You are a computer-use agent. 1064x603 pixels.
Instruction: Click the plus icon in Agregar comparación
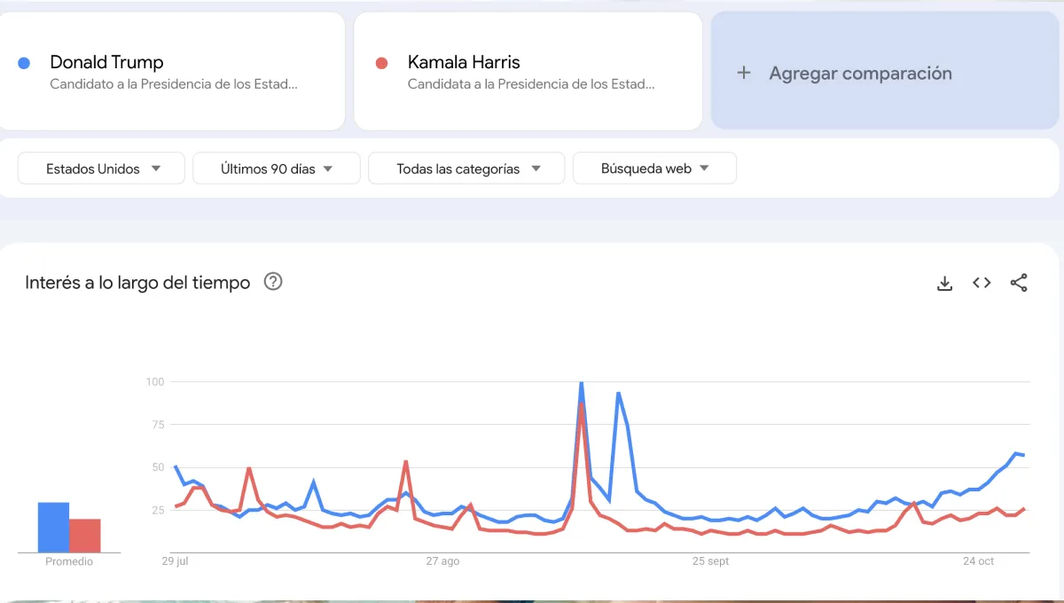[742, 73]
